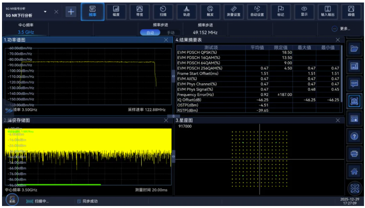Close the 3.星座图 panel
The height and width of the screenshot is (208, 365).
338,120
